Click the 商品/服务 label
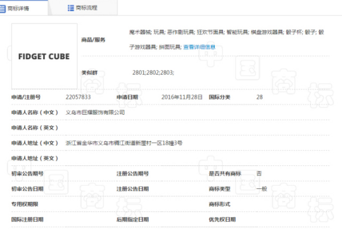342x229 pixels. coord(93,40)
